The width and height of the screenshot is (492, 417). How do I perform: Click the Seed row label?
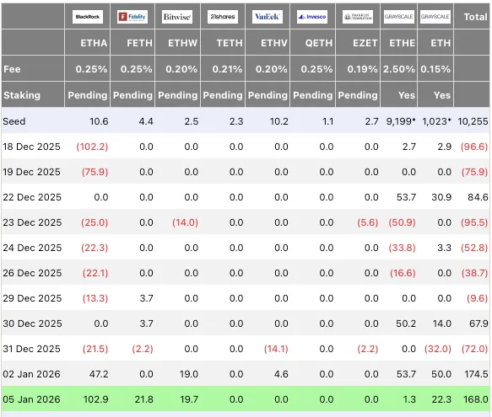coord(14,121)
